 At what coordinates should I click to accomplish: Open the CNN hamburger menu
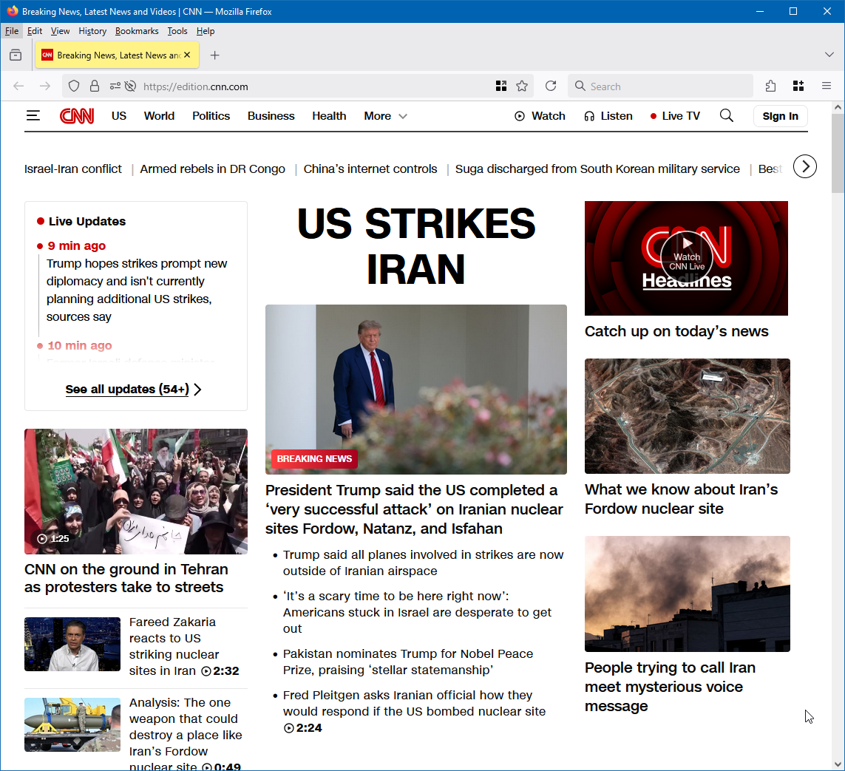coord(33,116)
